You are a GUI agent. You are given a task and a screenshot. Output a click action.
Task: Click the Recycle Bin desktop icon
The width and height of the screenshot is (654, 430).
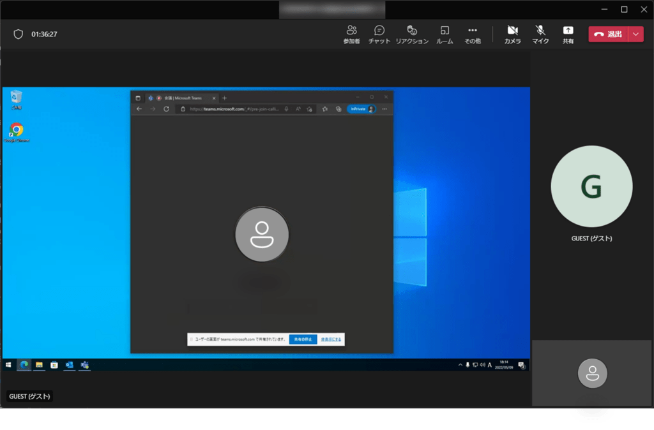click(17, 98)
